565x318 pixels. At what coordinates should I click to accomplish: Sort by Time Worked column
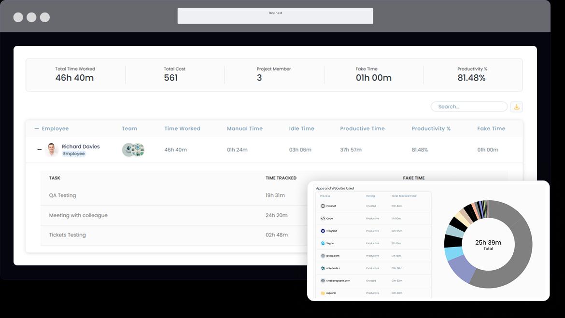(182, 128)
